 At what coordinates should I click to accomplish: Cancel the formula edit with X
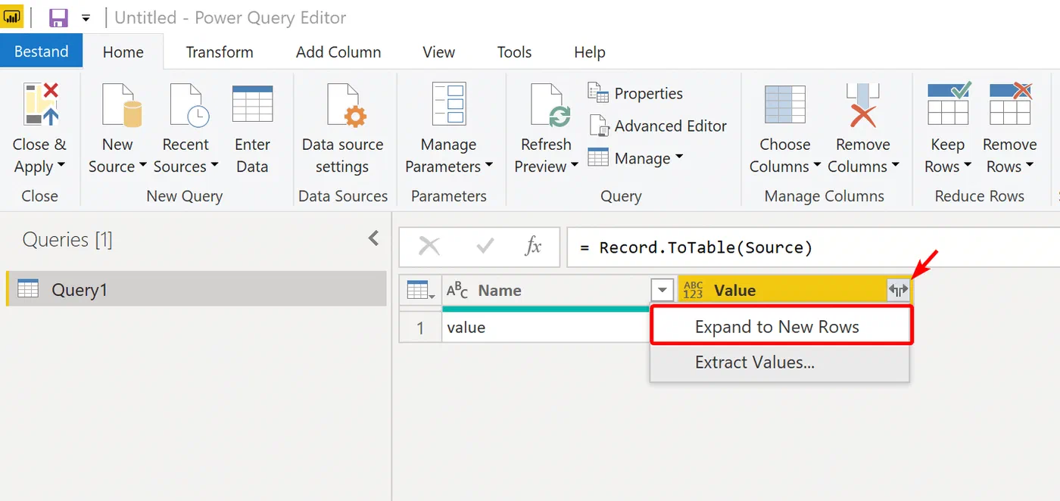click(429, 246)
